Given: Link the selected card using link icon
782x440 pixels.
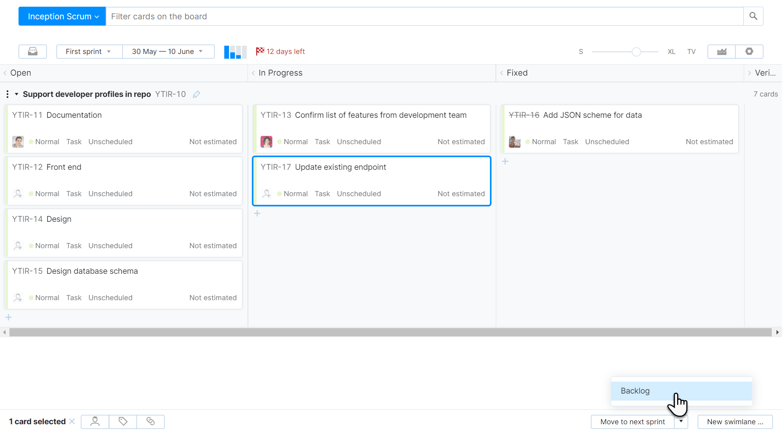Looking at the screenshot, I should (x=151, y=421).
